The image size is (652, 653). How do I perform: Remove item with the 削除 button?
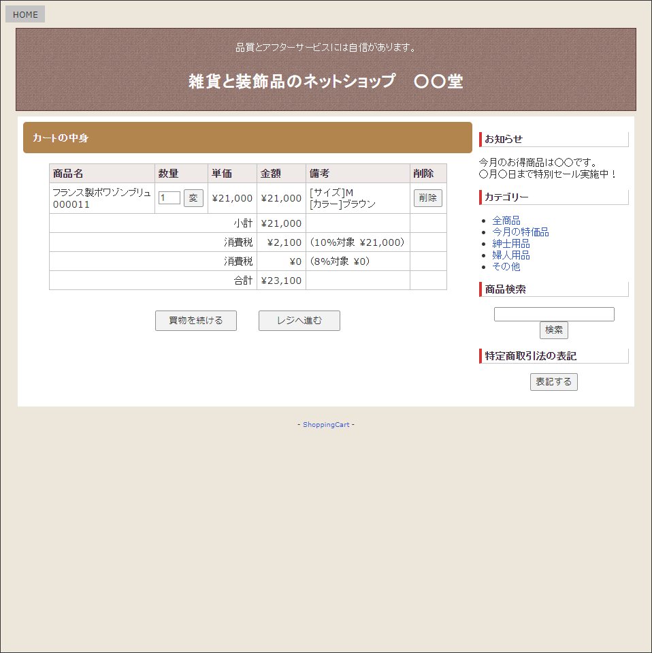[427, 198]
